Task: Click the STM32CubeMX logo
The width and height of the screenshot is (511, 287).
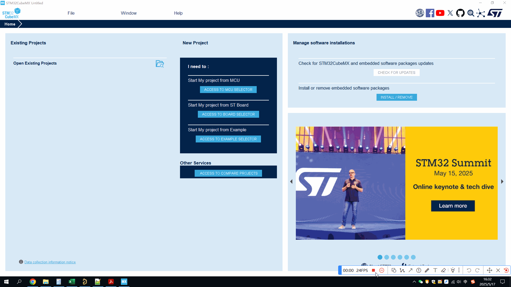Action: pyautogui.click(x=11, y=13)
